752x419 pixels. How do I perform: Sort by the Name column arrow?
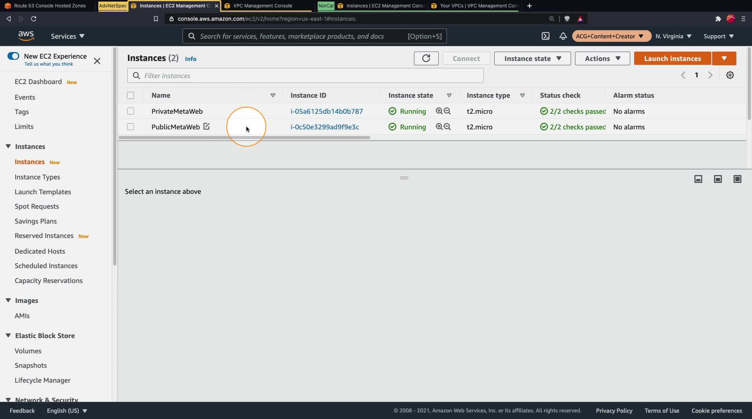273,95
